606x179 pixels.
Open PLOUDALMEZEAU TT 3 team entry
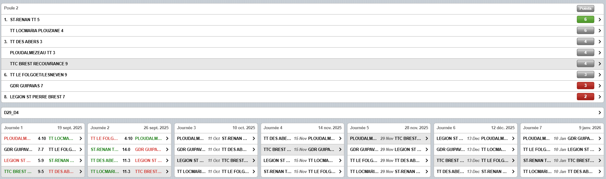(32, 53)
